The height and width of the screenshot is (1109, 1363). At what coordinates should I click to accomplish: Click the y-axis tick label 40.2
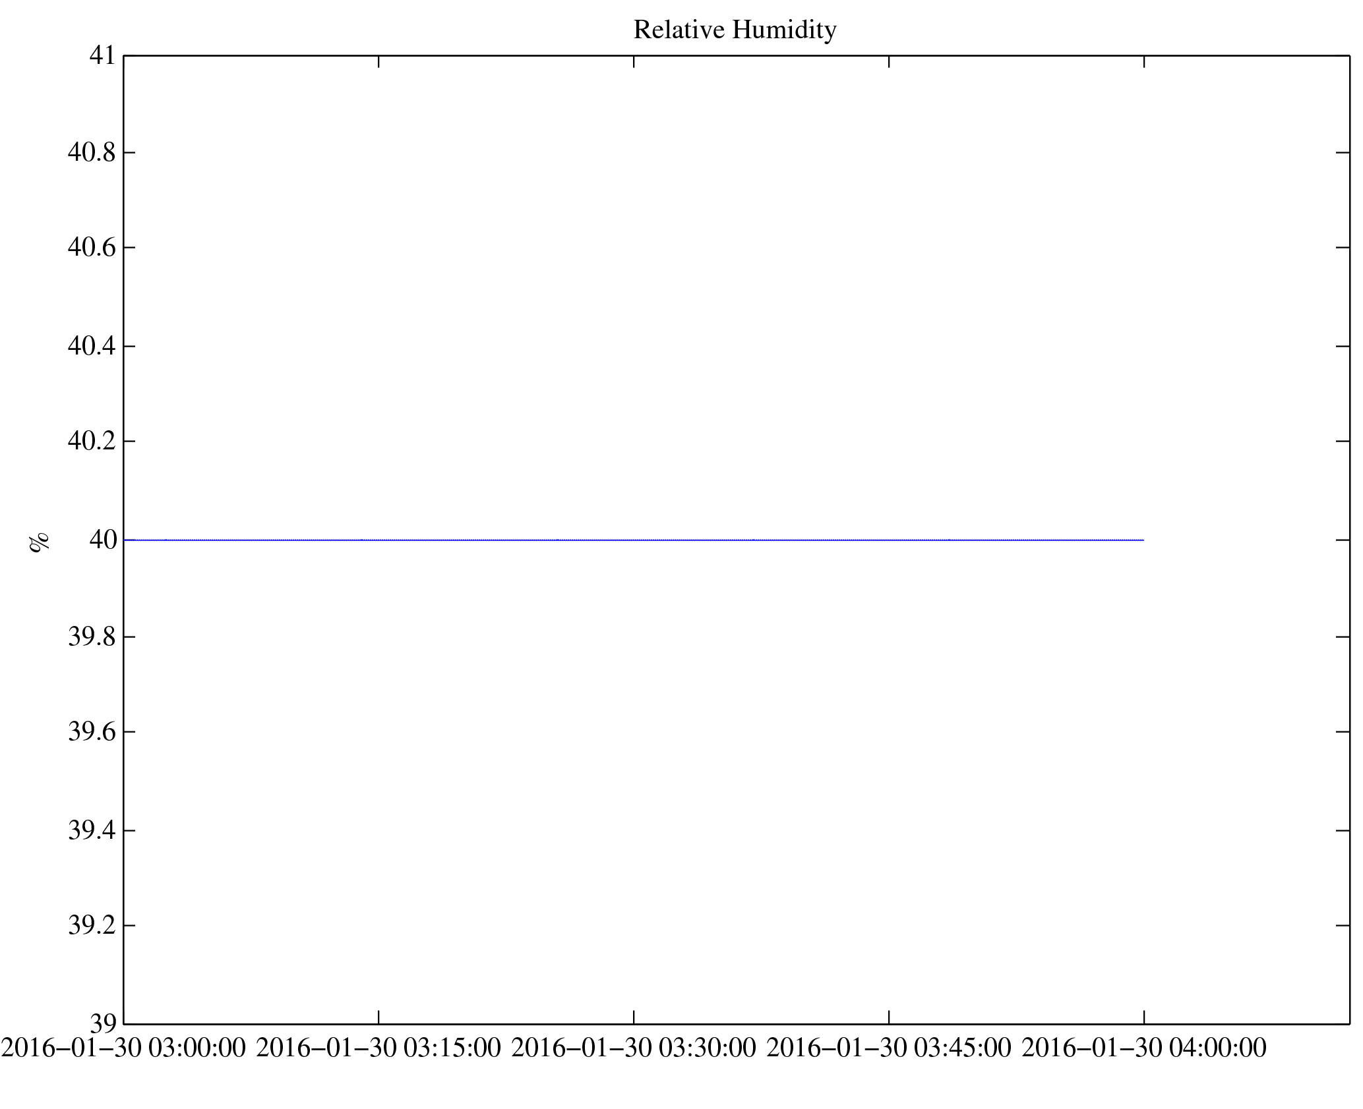click(92, 441)
